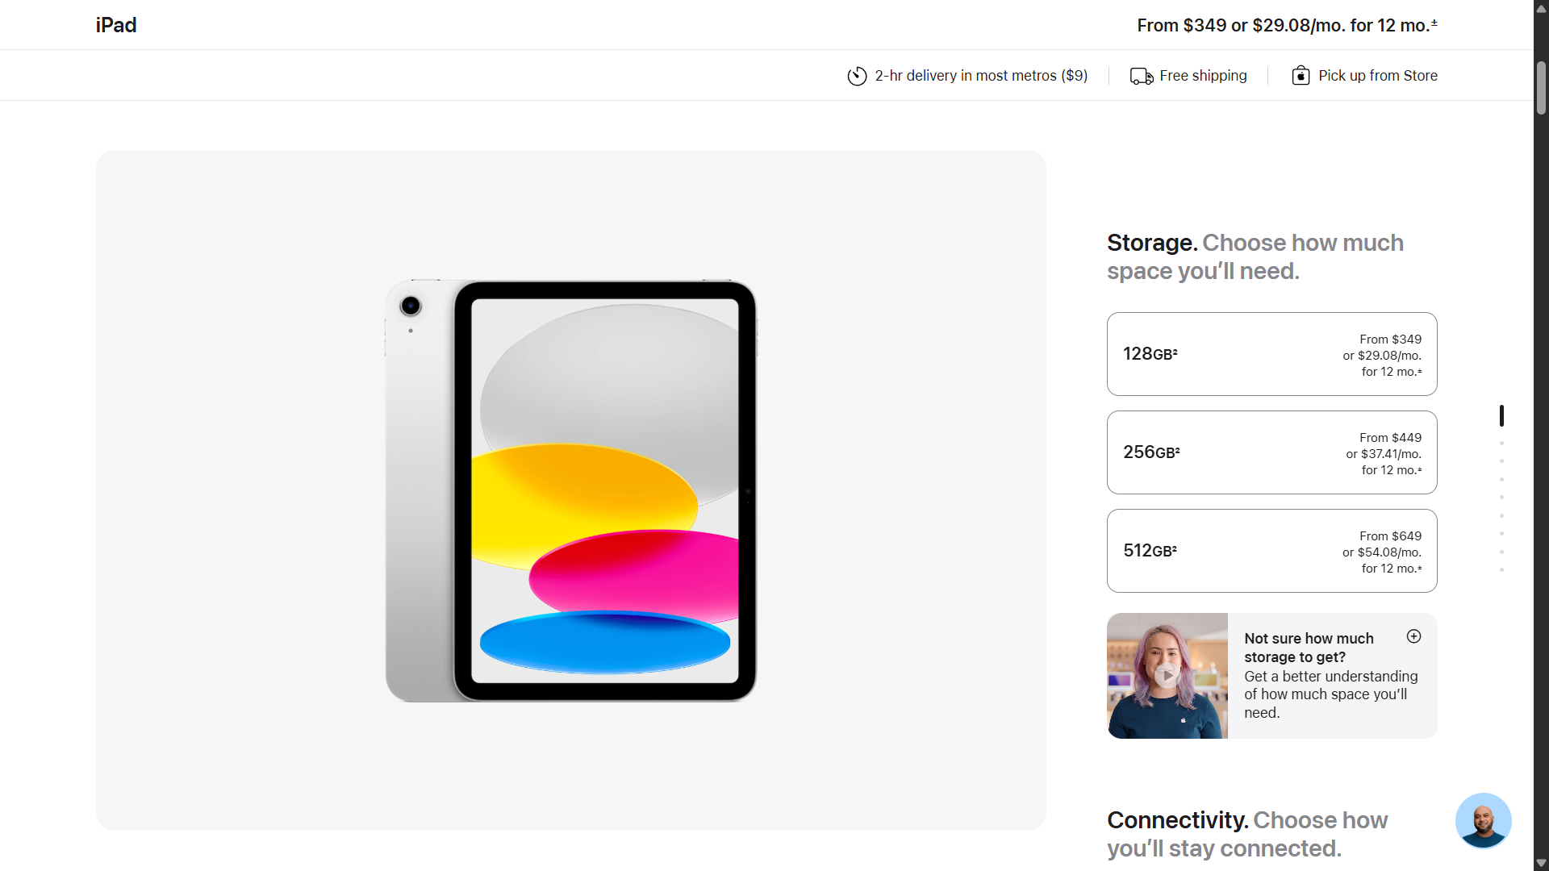
Task: Select the 256GB storage option
Action: tap(1271, 452)
